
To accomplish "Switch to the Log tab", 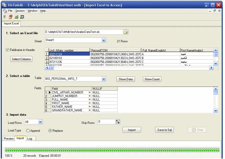I will [30, 139].
